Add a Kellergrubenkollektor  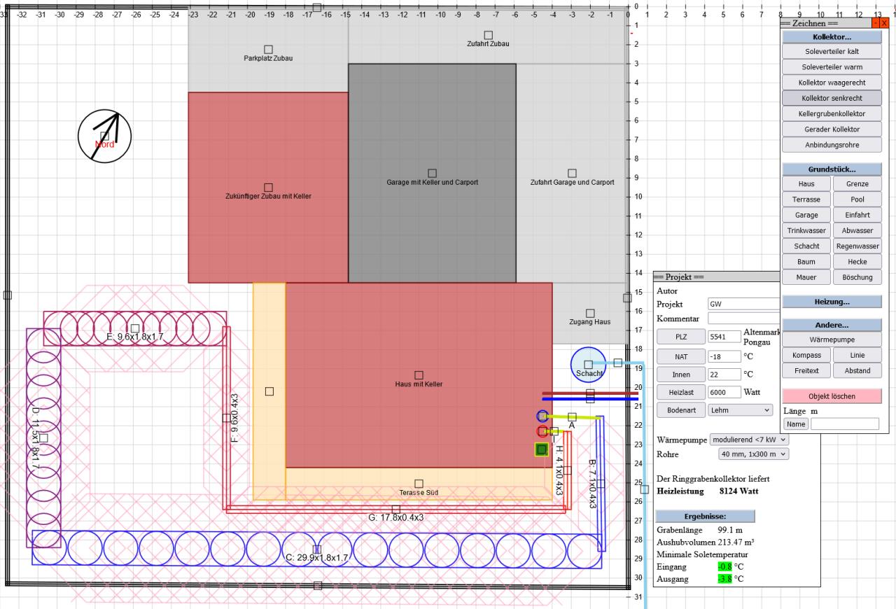pos(832,113)
